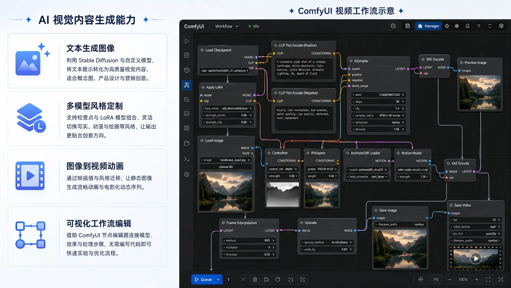
Task: Toggle collapse circle on ControlNet node
Action: coord(269,153)
